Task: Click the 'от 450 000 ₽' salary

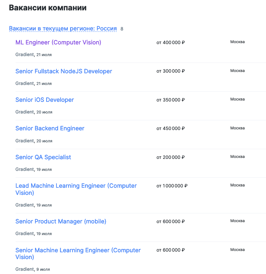Action: tap(171, 129)
